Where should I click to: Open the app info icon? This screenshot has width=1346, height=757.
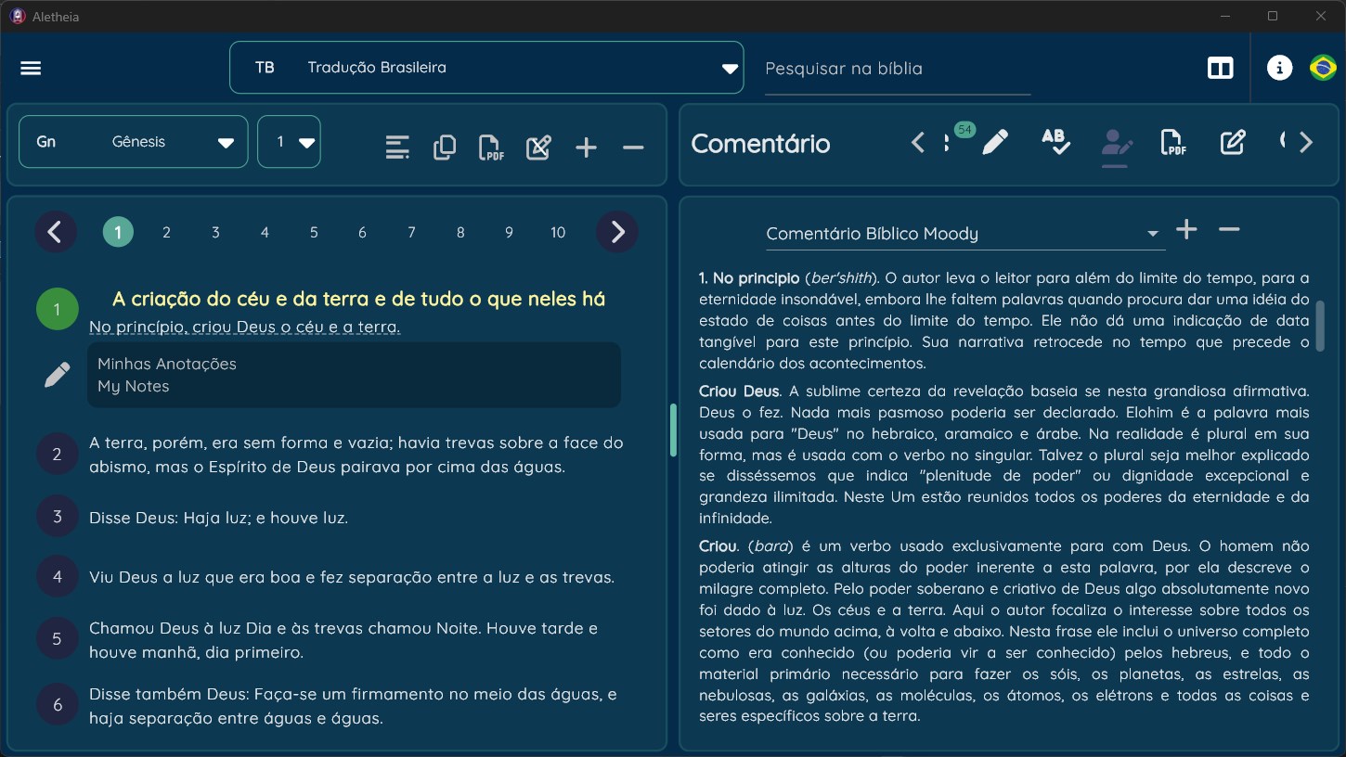coord(1279,68)
